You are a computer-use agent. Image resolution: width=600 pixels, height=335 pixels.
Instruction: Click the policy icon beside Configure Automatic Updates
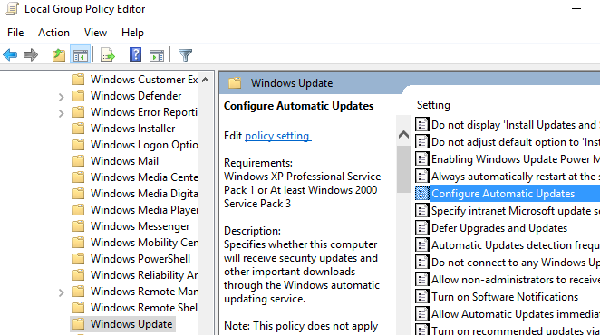(x=421, y=194)
